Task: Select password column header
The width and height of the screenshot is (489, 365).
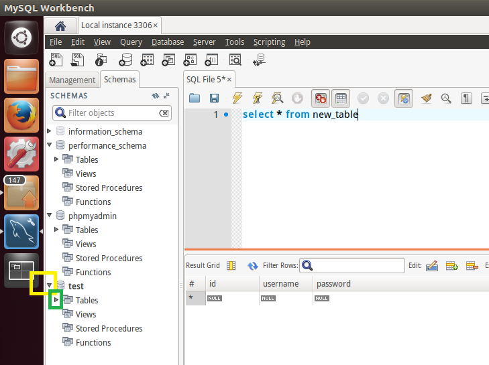Action: click(x=333, y=284)
